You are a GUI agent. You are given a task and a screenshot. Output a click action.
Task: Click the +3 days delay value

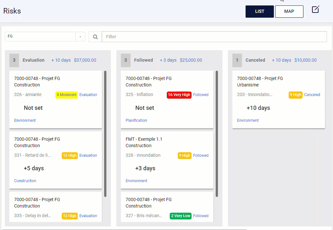145,168
